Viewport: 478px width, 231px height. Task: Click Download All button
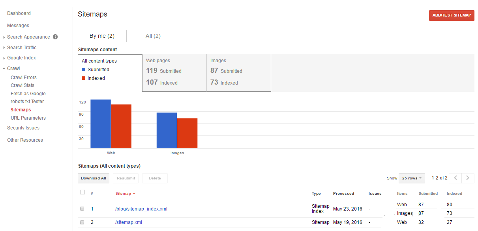click(x=94, y=178)
